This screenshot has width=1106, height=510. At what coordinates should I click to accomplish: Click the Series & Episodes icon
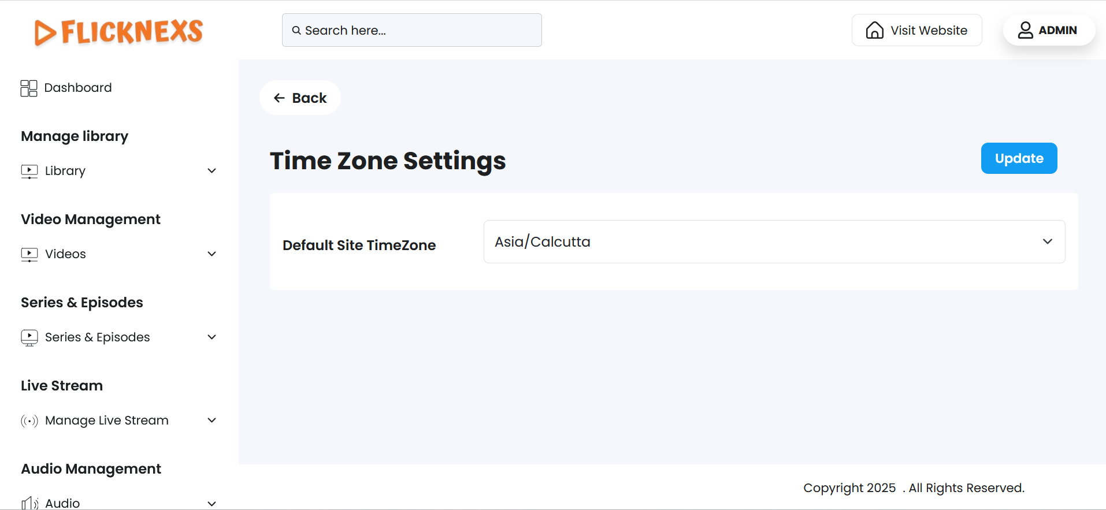click(x=29, y=338)
